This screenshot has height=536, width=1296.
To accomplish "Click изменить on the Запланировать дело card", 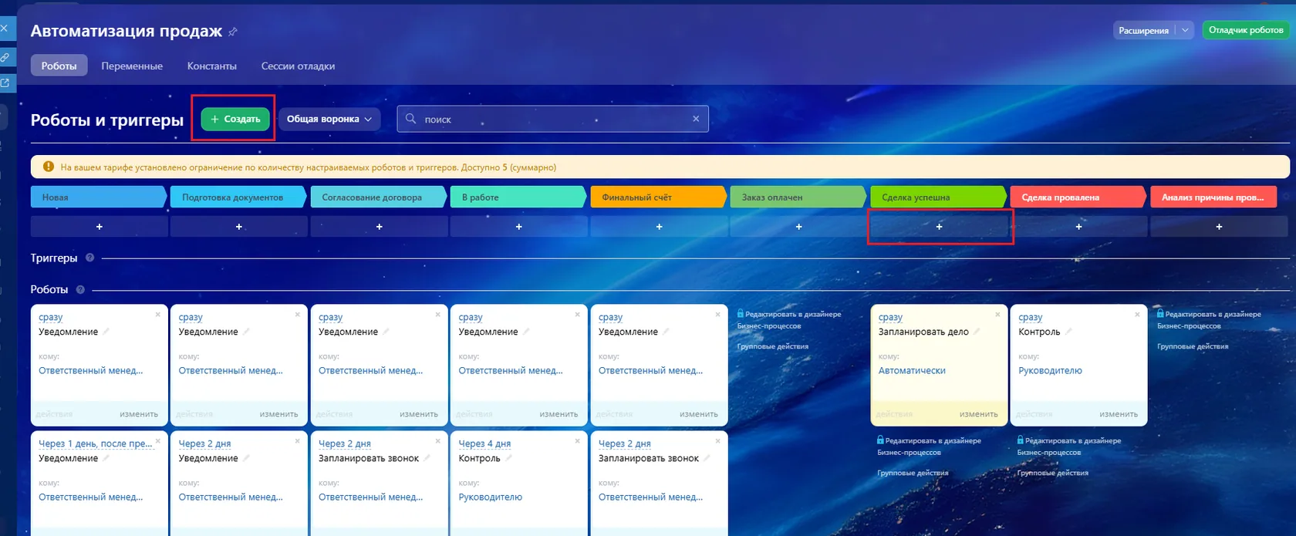I will [x=978, y=414].
